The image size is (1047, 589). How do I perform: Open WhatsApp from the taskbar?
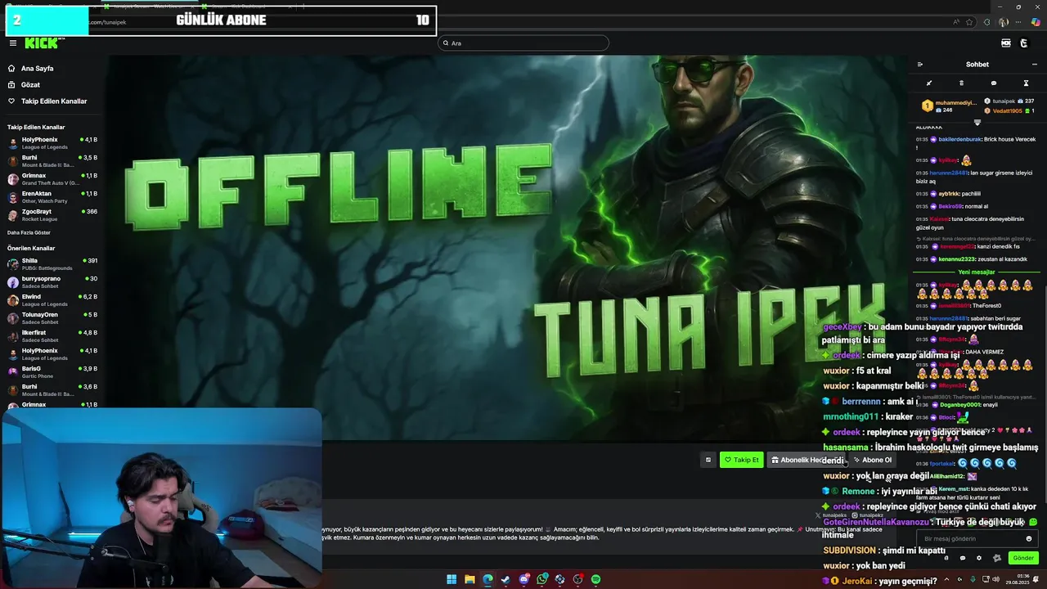pos(541,579)
